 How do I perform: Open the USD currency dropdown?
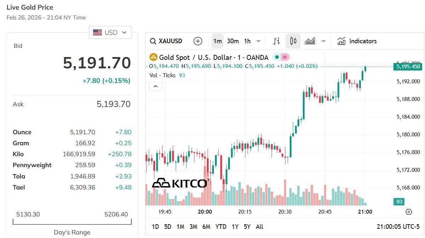point(110,33)
